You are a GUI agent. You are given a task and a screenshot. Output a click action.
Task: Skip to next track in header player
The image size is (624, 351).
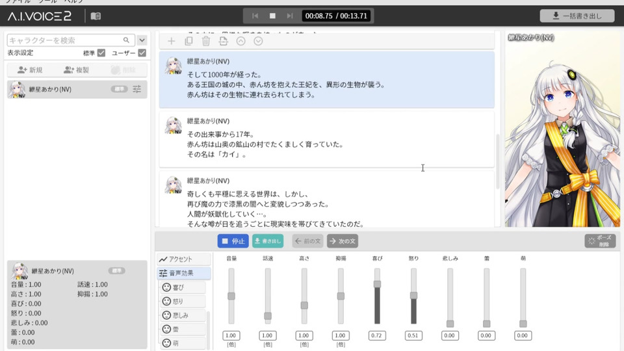[290, 16]
